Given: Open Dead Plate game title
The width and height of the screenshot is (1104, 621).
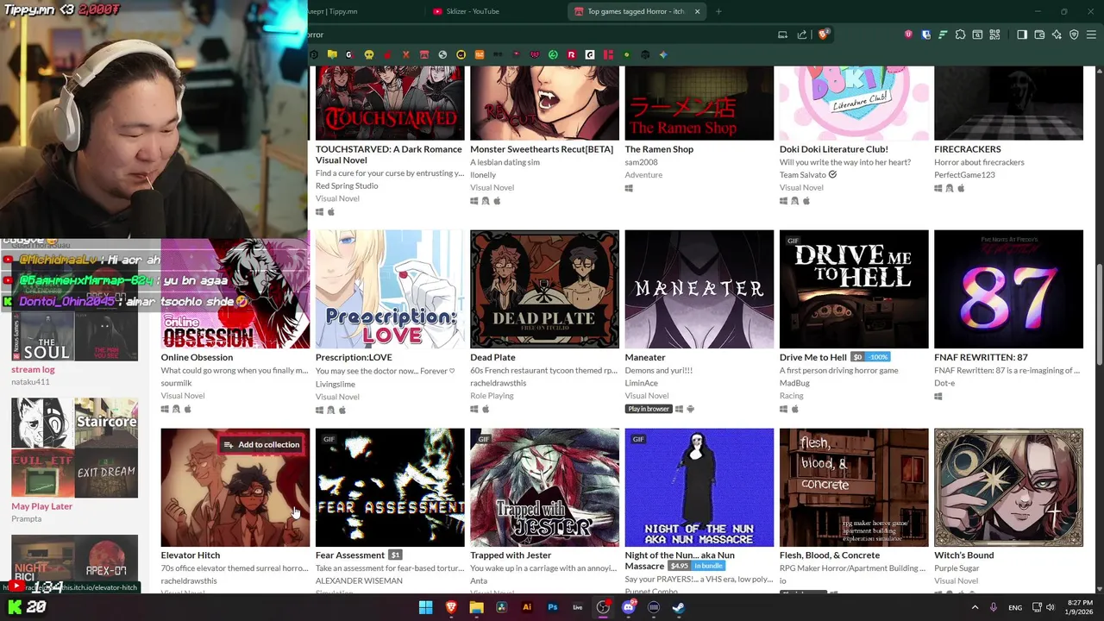Looking at the screenshot, I should pyautogui.click(x=492, y=357).
